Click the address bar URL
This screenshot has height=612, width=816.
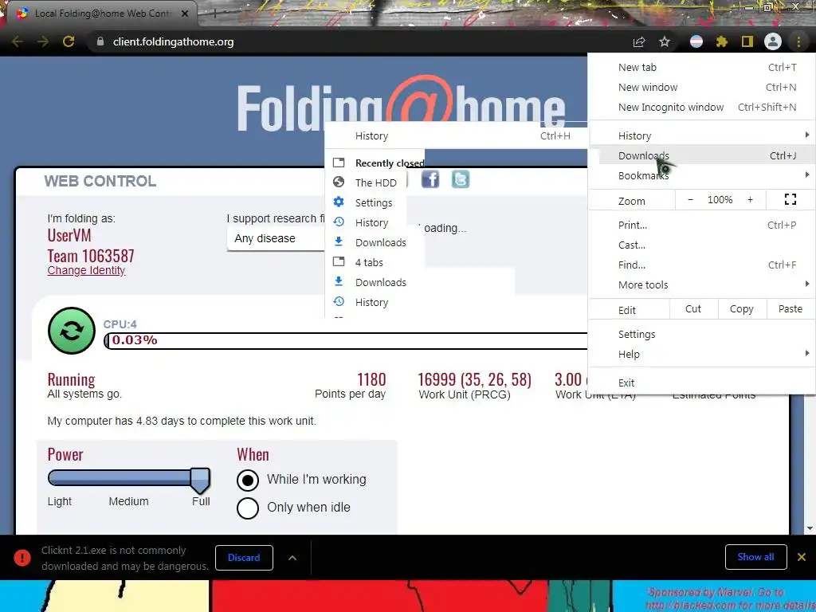pos(173,41)
